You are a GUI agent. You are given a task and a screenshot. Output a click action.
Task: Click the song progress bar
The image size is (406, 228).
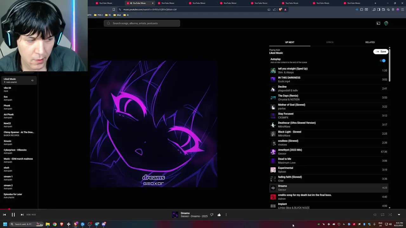click(203, 209)
